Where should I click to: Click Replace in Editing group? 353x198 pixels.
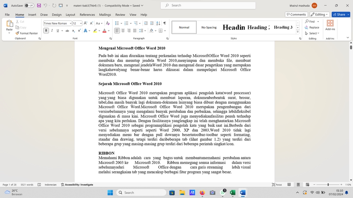coord(312,27)
